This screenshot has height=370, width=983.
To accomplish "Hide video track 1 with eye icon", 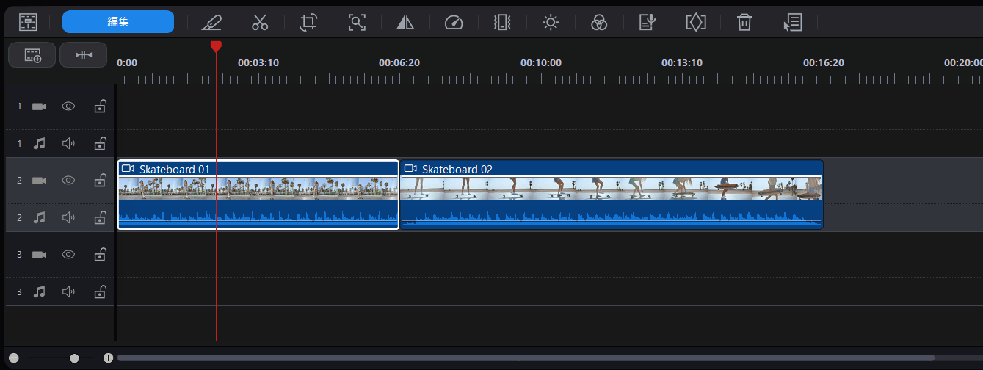I will click(68, 106).
